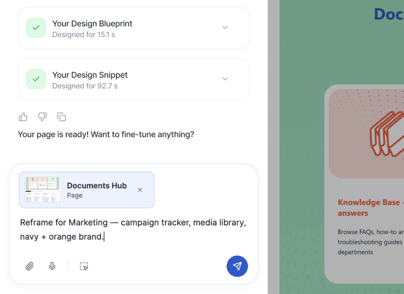Image resolution: width=404 pixels, height=294 pixels.
Task: Expand the Your Design Snippet card
Action: coord(225,79)
